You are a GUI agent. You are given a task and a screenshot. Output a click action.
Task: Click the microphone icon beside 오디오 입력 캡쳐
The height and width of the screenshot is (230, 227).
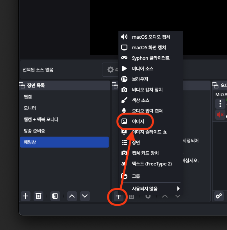[x=124, y=110]
